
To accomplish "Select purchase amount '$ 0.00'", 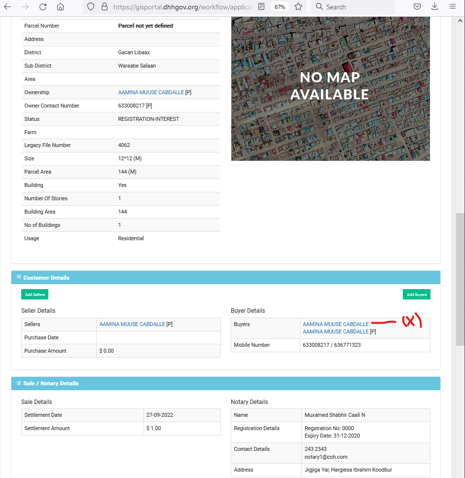I will pyautogui.click(x=107, y=351).
